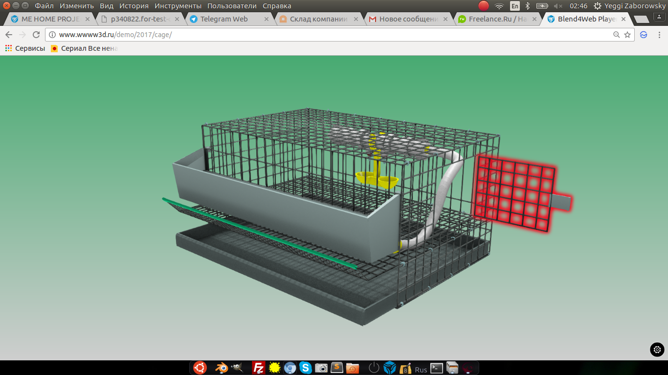Open the Вид menu

[106, 6]
